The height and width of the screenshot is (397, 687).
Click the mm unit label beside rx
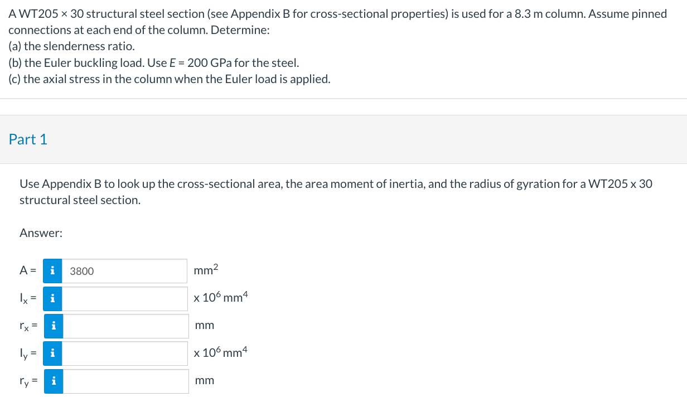205,326
